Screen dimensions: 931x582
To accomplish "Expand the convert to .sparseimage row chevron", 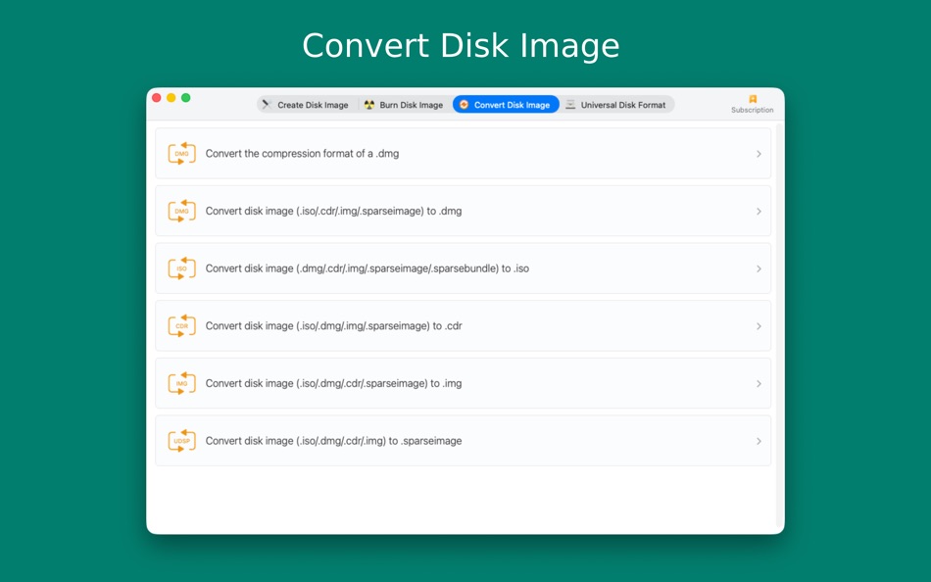I will (759, 441).
